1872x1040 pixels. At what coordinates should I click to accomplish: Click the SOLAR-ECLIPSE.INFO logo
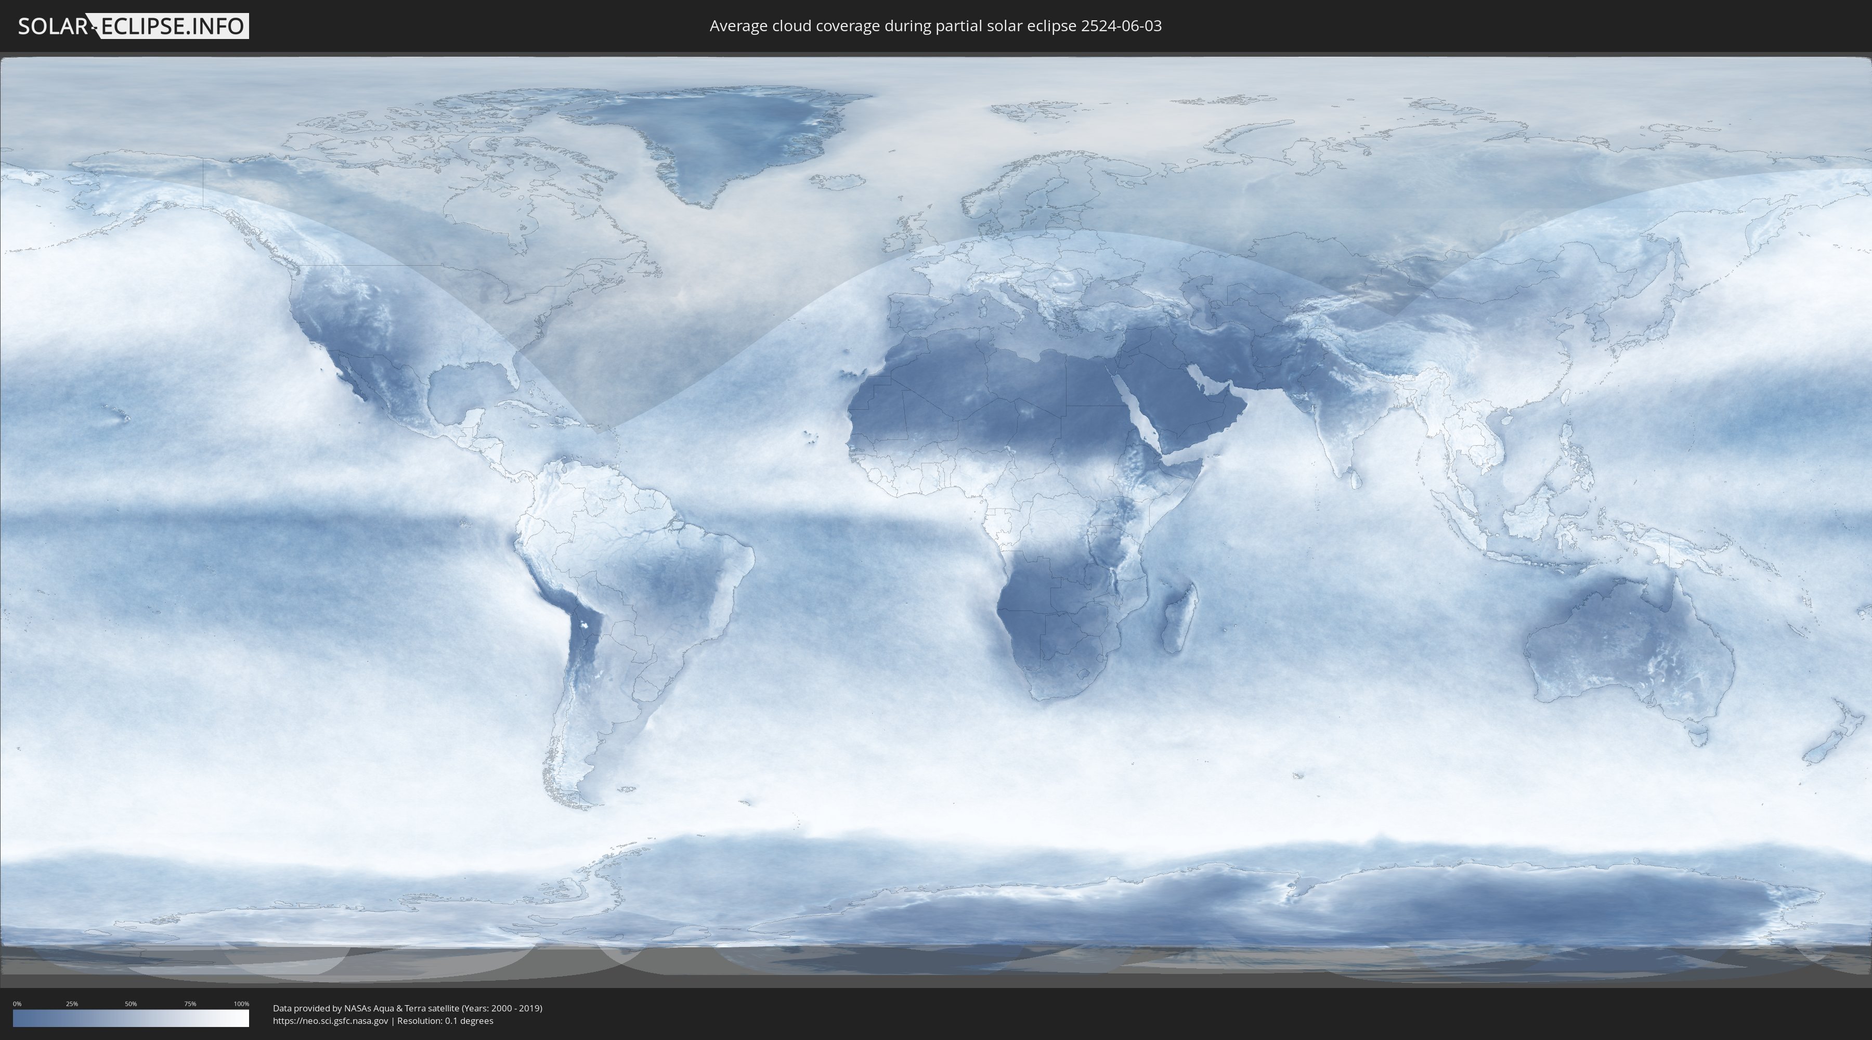coord(133,26)
